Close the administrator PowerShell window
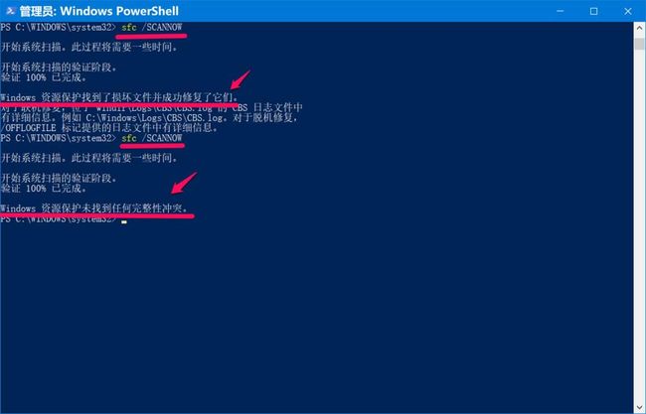 pyautogui.click(x=627, y=11)
